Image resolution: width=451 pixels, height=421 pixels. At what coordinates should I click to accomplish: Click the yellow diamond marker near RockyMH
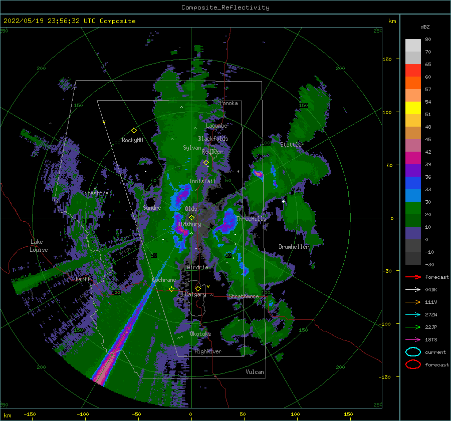tap(134, 131)
